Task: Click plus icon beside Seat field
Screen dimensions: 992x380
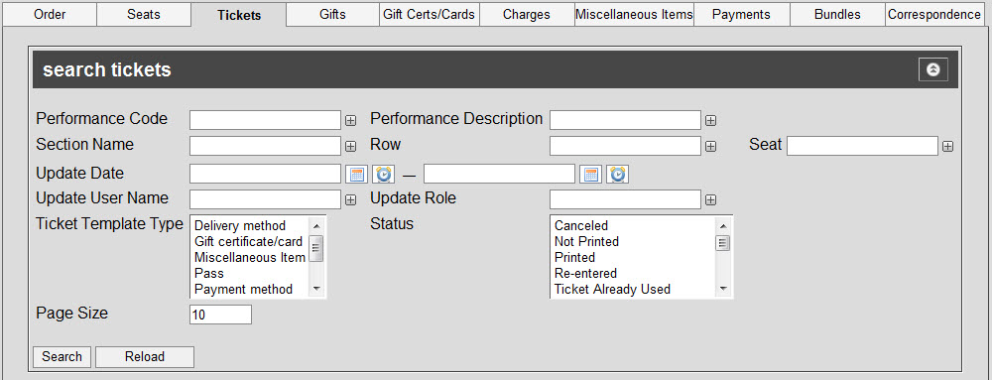Action: 947,146
